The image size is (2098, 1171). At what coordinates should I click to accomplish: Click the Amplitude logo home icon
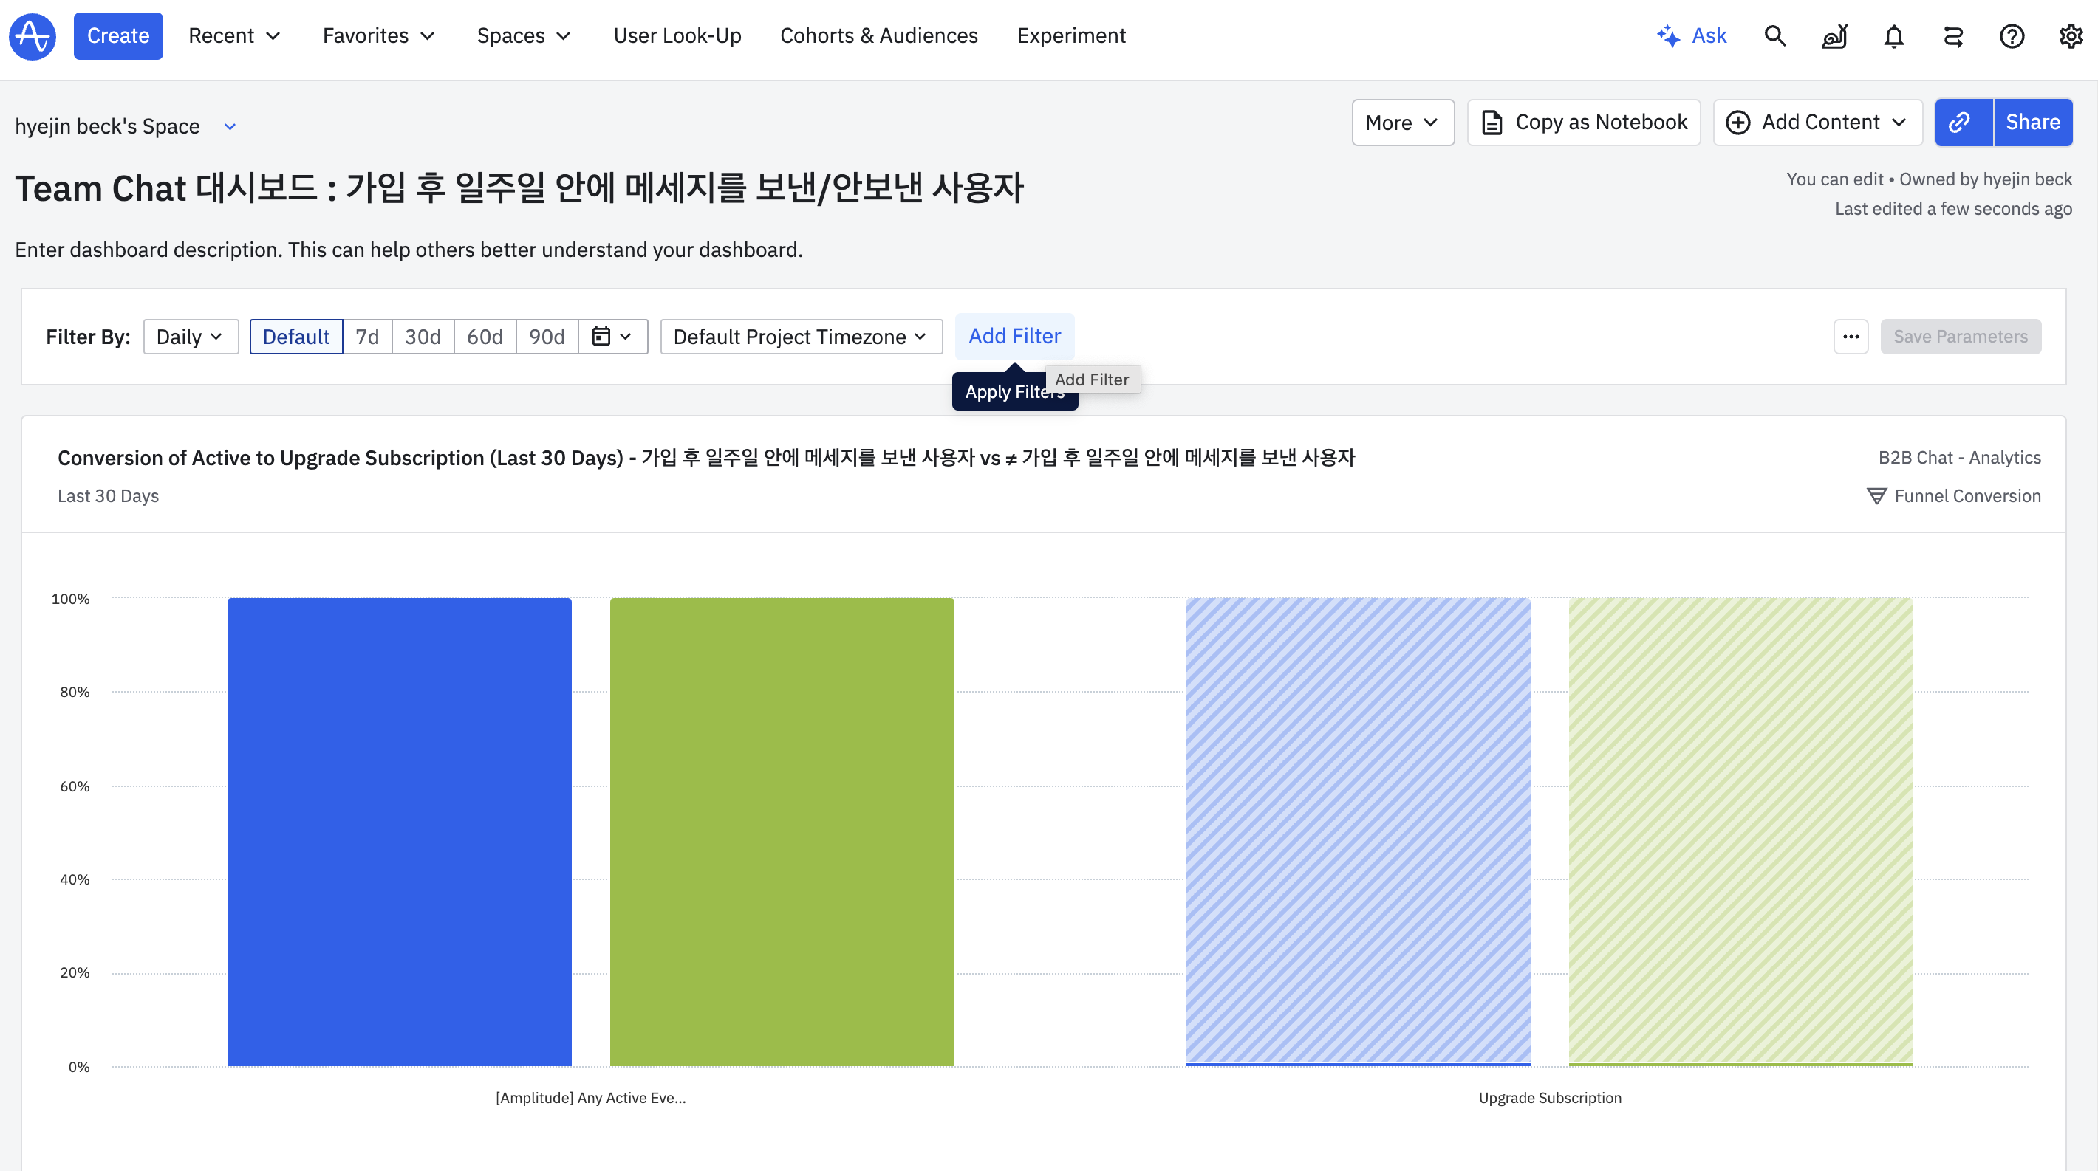click(x=33, y=35)
